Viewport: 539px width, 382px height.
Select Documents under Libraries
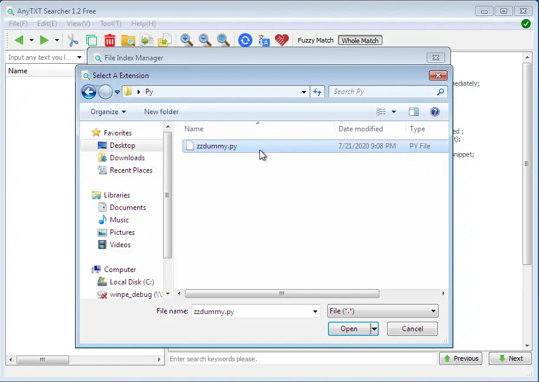pos(122,208)
